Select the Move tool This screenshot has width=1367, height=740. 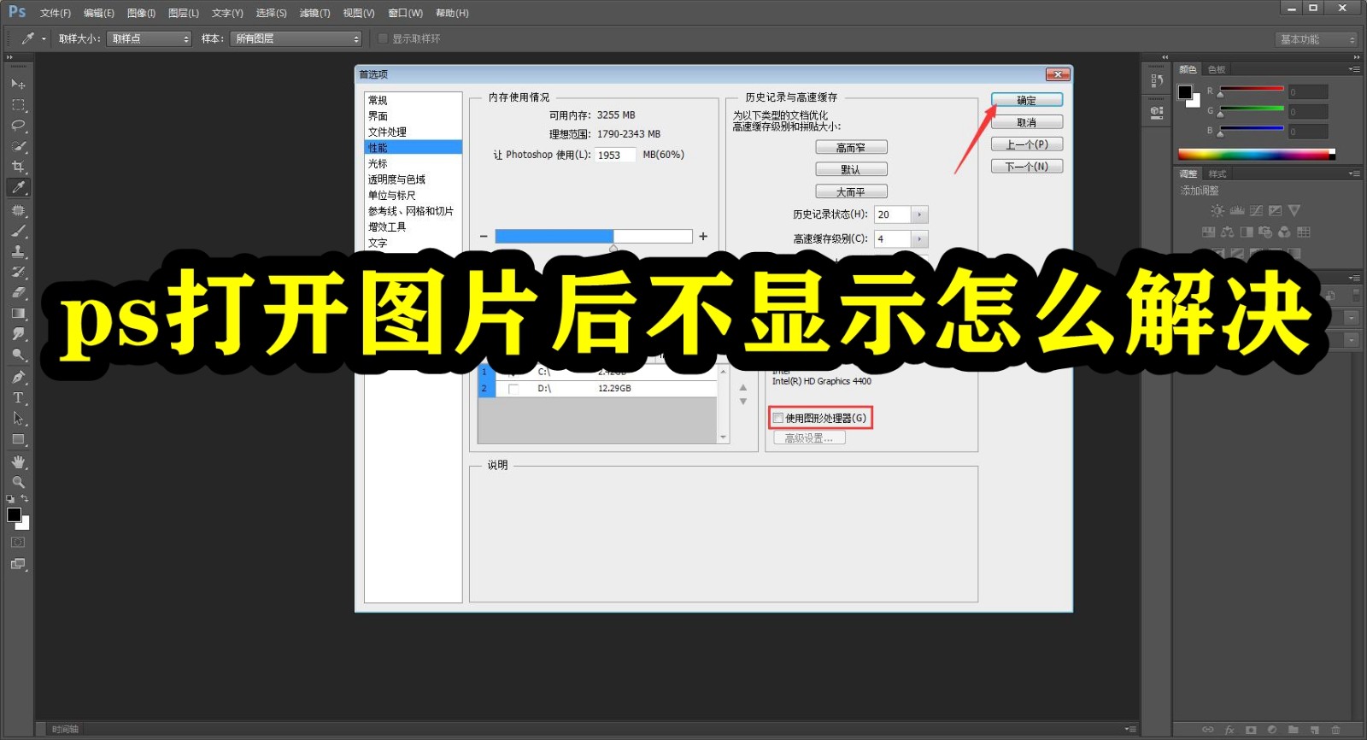click(18, 84)
